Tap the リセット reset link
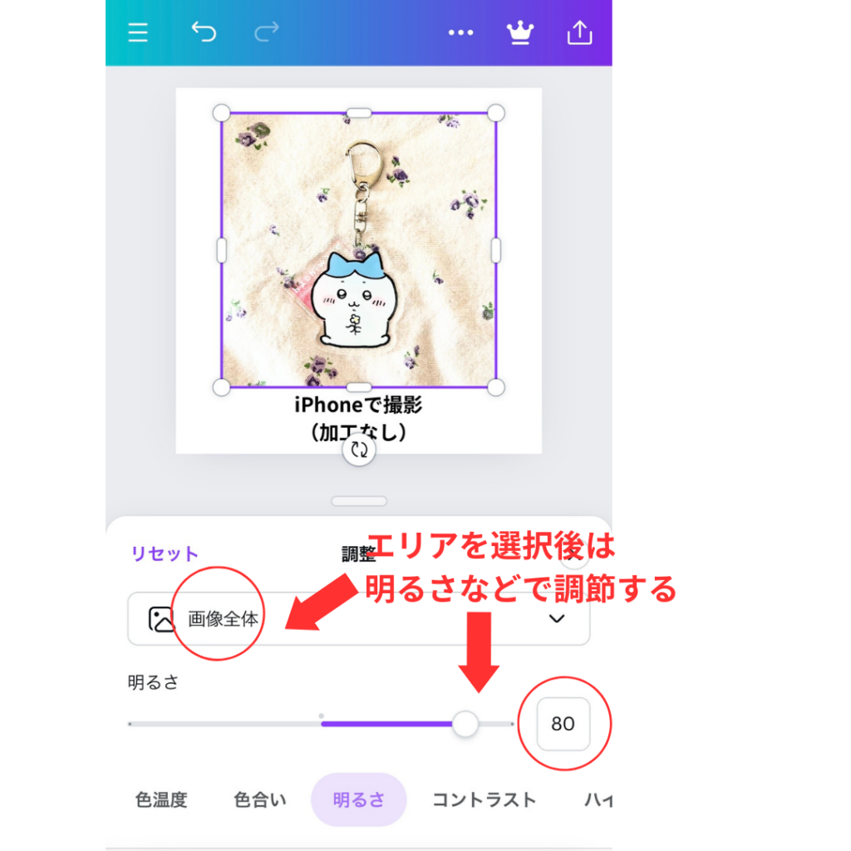 click(x=165, y=553)
